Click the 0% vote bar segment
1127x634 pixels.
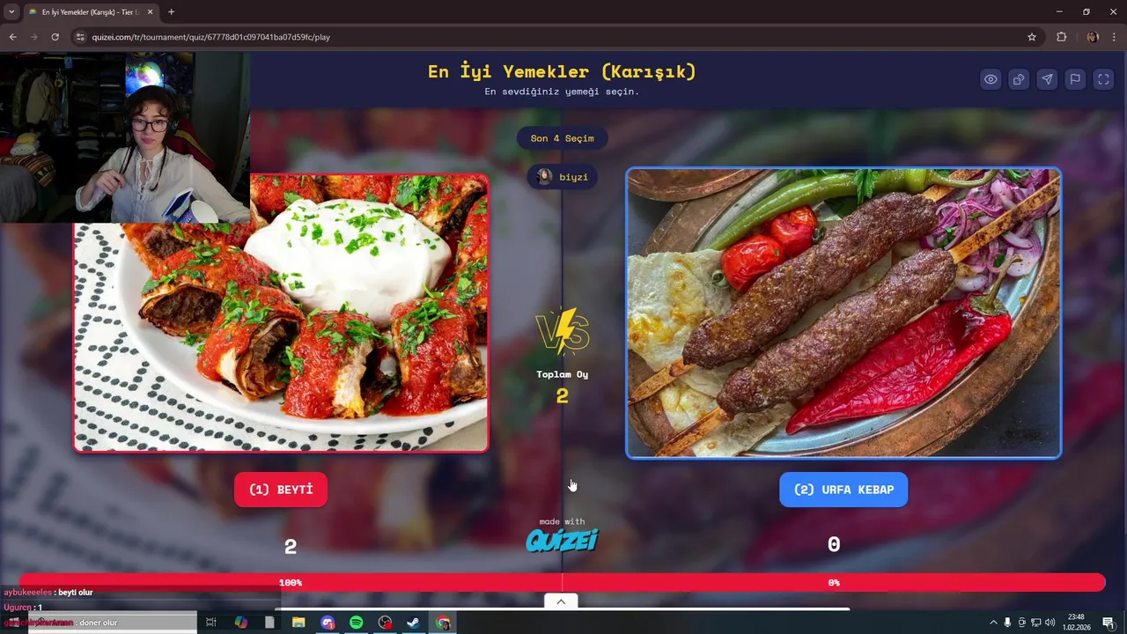click(x=834, y=583)
